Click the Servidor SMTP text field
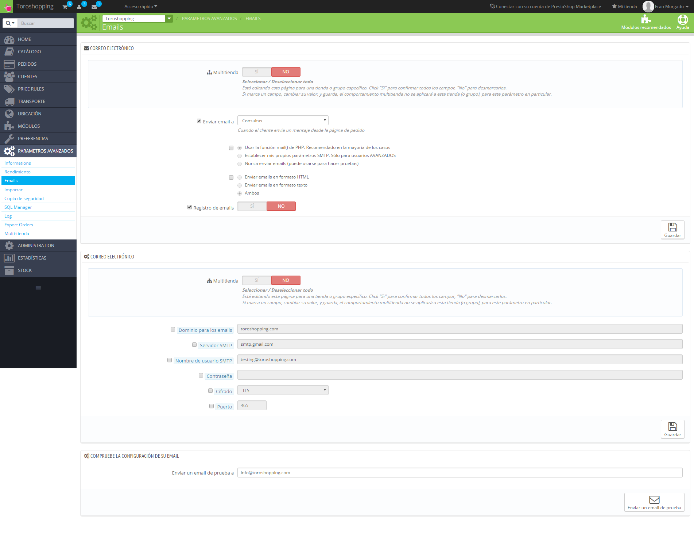This screenshot has width=694, height=545. point(460,344)
